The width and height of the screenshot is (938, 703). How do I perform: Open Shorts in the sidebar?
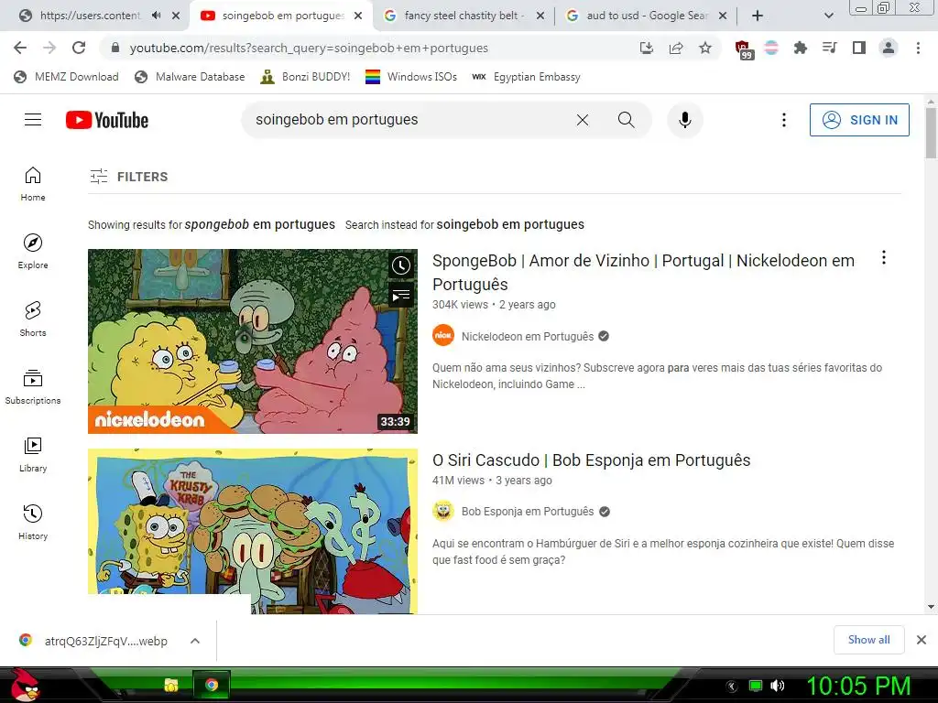tap(33, 319)
